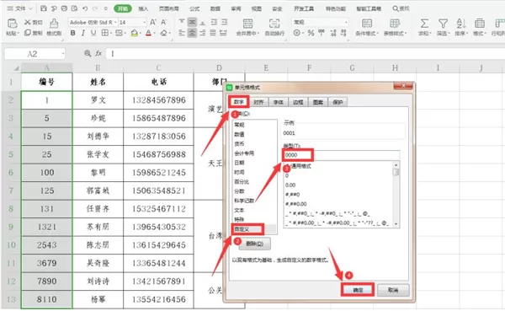Click 删除 Delete button in dialog
This screenshot has width=505, height=311.
[254, 244]
